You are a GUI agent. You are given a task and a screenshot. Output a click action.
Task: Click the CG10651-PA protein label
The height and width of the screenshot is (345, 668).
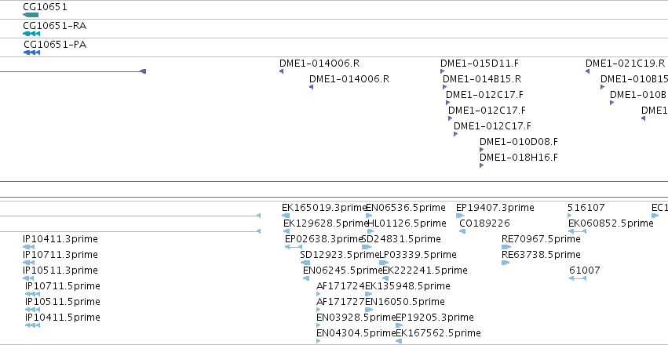point(54,45)
